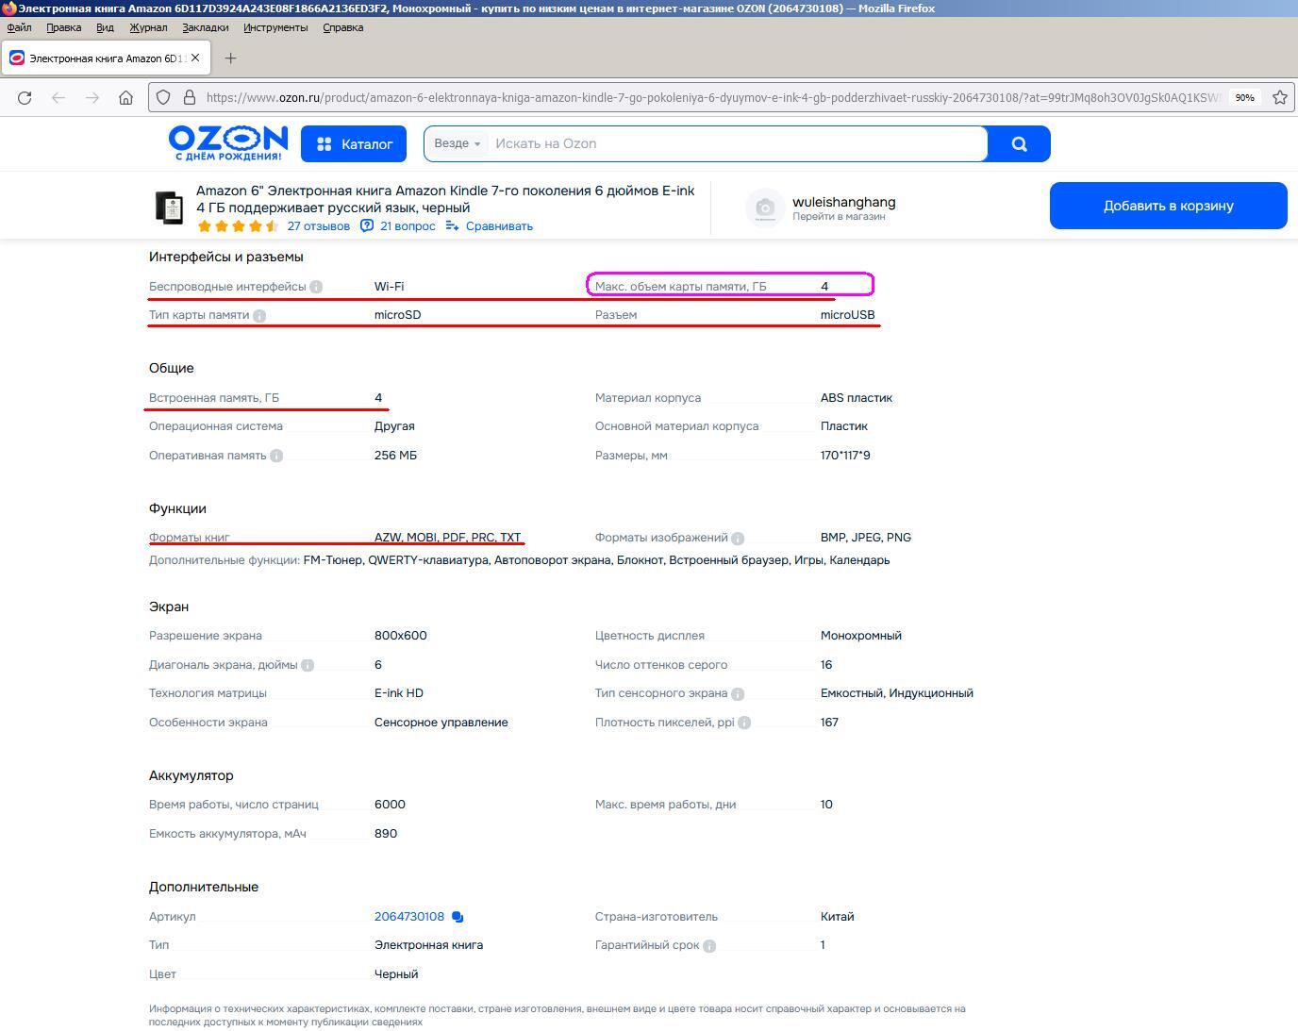
Task: Reload the page with Firefox refresh button
Action: [x=25, y=97]
